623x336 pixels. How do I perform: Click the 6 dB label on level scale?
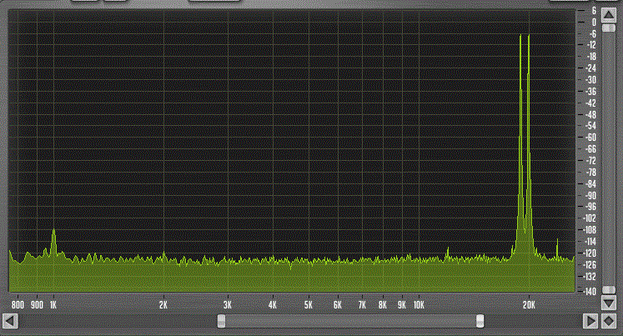coord(594,11)
